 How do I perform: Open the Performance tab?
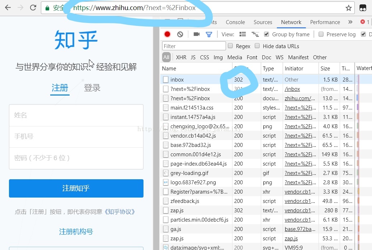325,22
